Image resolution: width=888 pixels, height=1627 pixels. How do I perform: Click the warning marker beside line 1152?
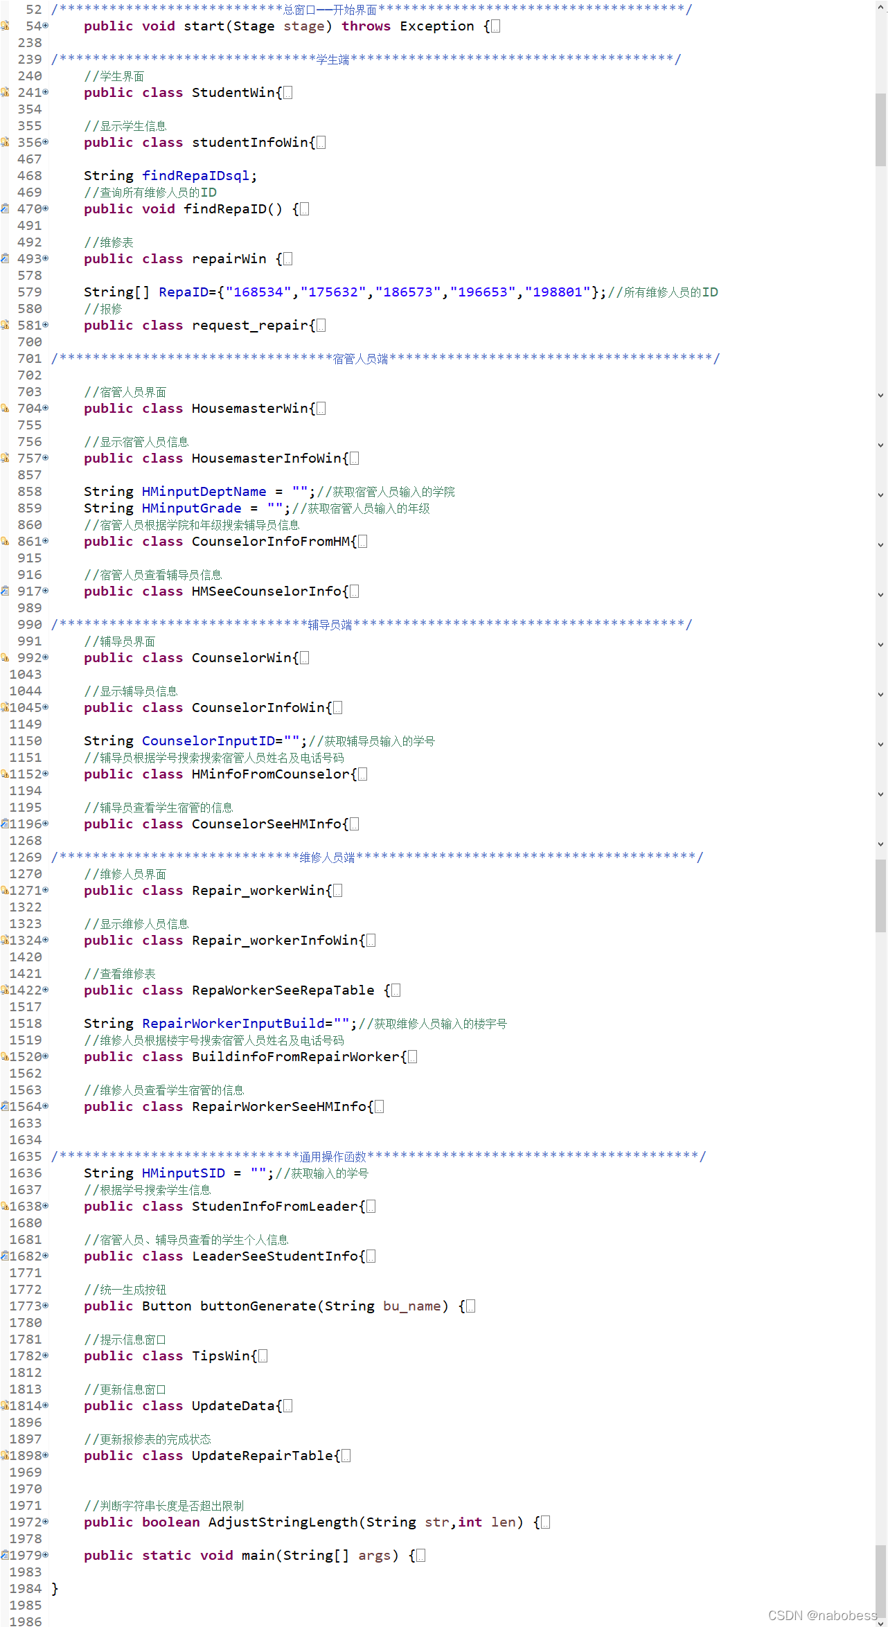tap(4, 774)
